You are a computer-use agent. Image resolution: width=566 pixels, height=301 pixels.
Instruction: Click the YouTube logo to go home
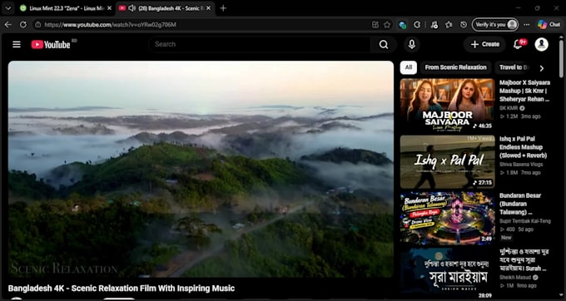point(51,44)
